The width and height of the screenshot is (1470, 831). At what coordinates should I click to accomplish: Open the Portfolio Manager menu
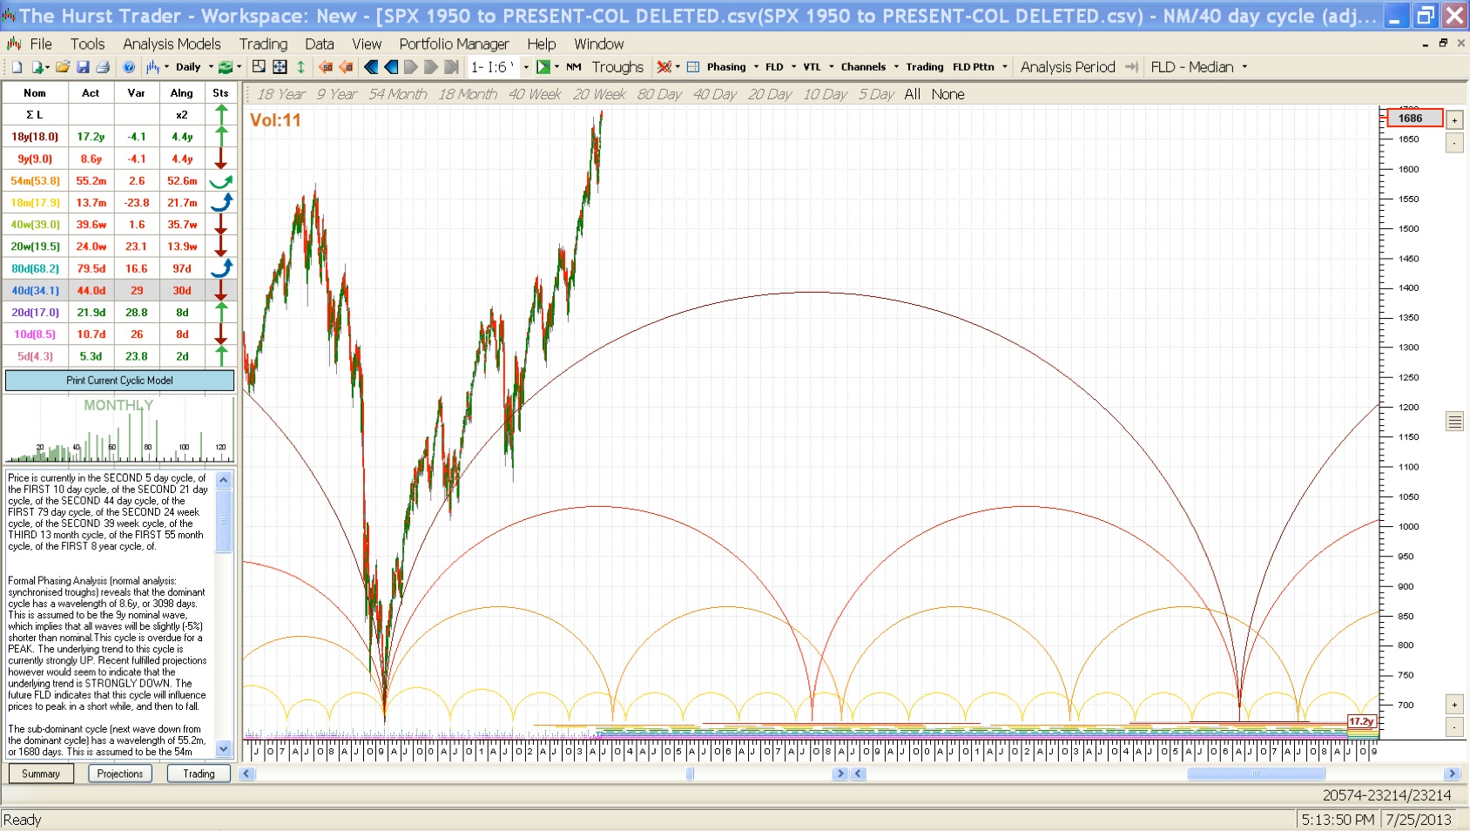pos(454,44)
